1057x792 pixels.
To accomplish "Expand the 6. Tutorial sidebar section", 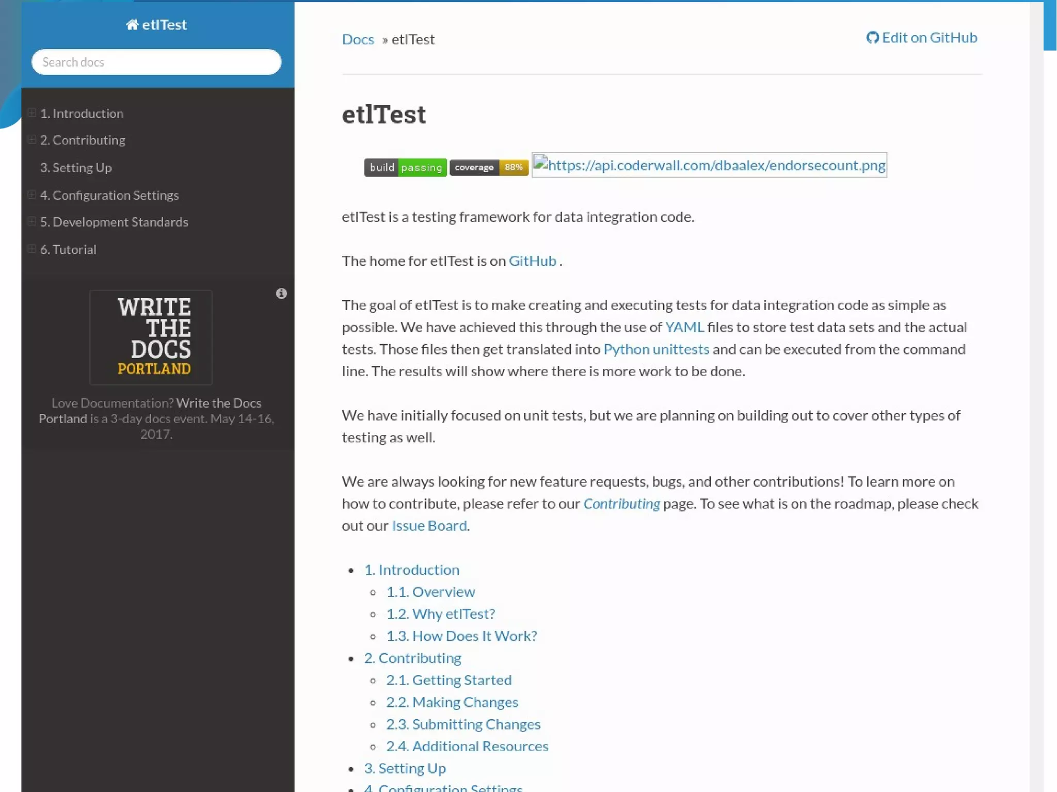I will click(x=32, y=249).
